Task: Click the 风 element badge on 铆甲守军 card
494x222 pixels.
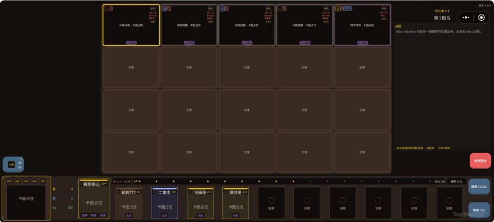Action: tap(338, 9)
